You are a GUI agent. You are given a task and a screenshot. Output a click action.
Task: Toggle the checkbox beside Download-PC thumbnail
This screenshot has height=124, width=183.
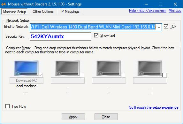tap(41, 75)
